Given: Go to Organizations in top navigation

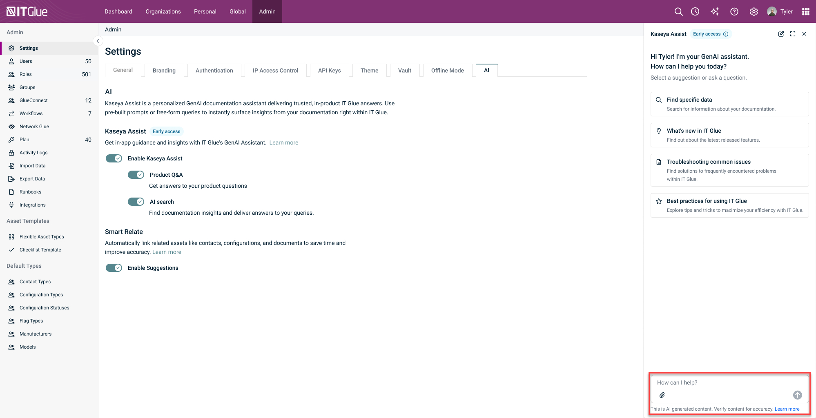Looking at the screenshot, I should [163, 11].
